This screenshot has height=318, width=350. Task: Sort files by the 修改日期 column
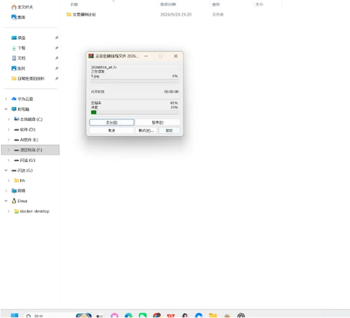168,4
